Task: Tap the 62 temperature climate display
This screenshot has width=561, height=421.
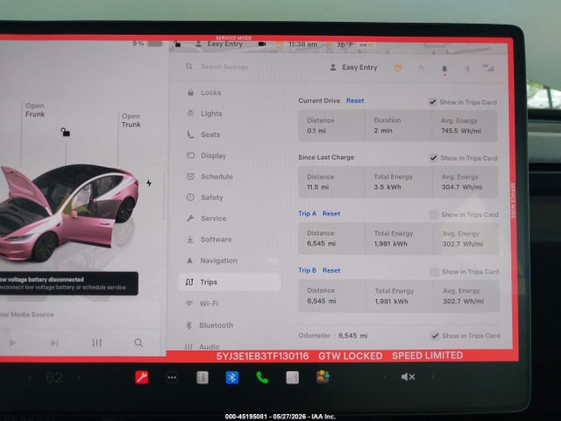Action: 54,378
